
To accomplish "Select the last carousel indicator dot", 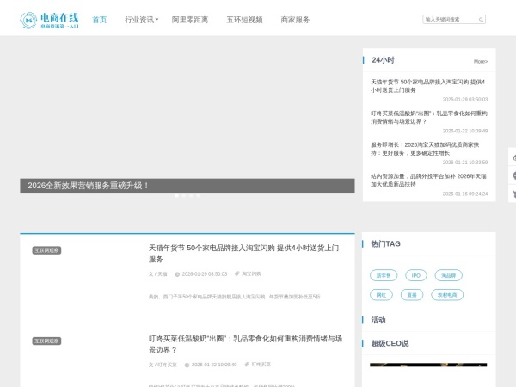I will point(199,195).
